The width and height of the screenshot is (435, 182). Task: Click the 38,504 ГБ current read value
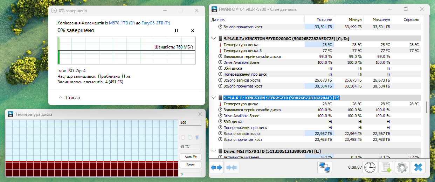tap(324, 86)
